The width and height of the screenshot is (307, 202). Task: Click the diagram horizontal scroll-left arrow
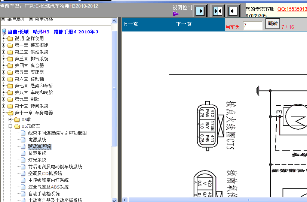coord(125,200)
